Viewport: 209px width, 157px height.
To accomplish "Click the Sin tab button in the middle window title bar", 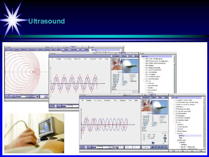I will (x=122, y=53).
